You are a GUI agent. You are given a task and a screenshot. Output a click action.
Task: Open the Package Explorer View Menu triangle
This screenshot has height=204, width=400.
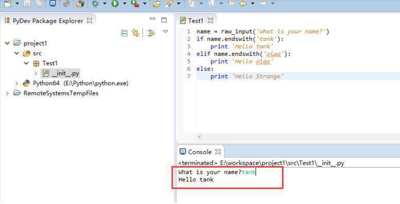click(x=166, y=32)
